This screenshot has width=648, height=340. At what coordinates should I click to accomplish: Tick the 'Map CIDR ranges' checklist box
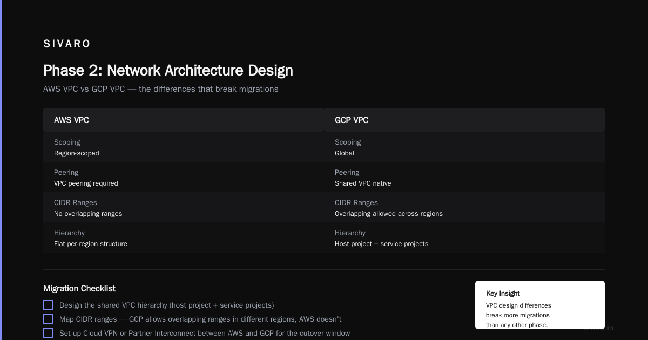click(x=48, y=319)
